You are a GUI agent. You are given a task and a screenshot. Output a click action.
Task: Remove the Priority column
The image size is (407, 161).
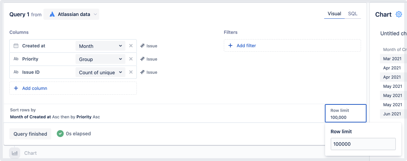pyautogui.click(x=131, y=59)
